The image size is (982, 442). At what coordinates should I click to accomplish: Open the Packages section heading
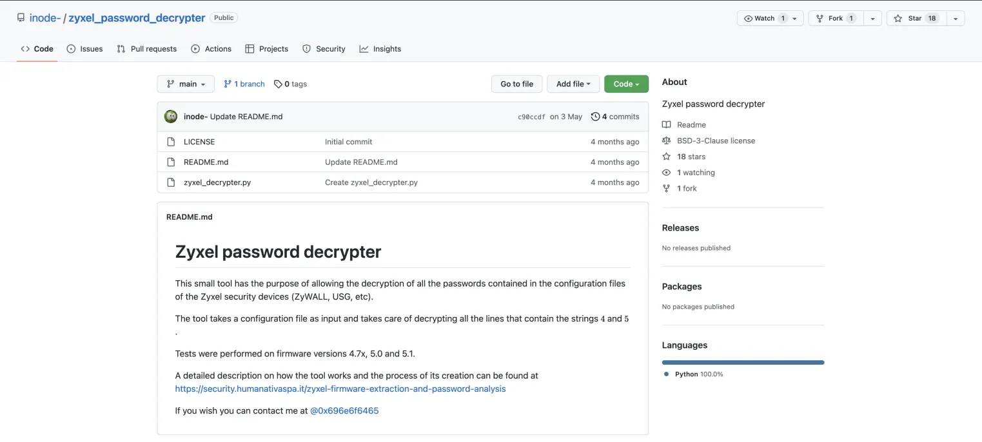682,287
